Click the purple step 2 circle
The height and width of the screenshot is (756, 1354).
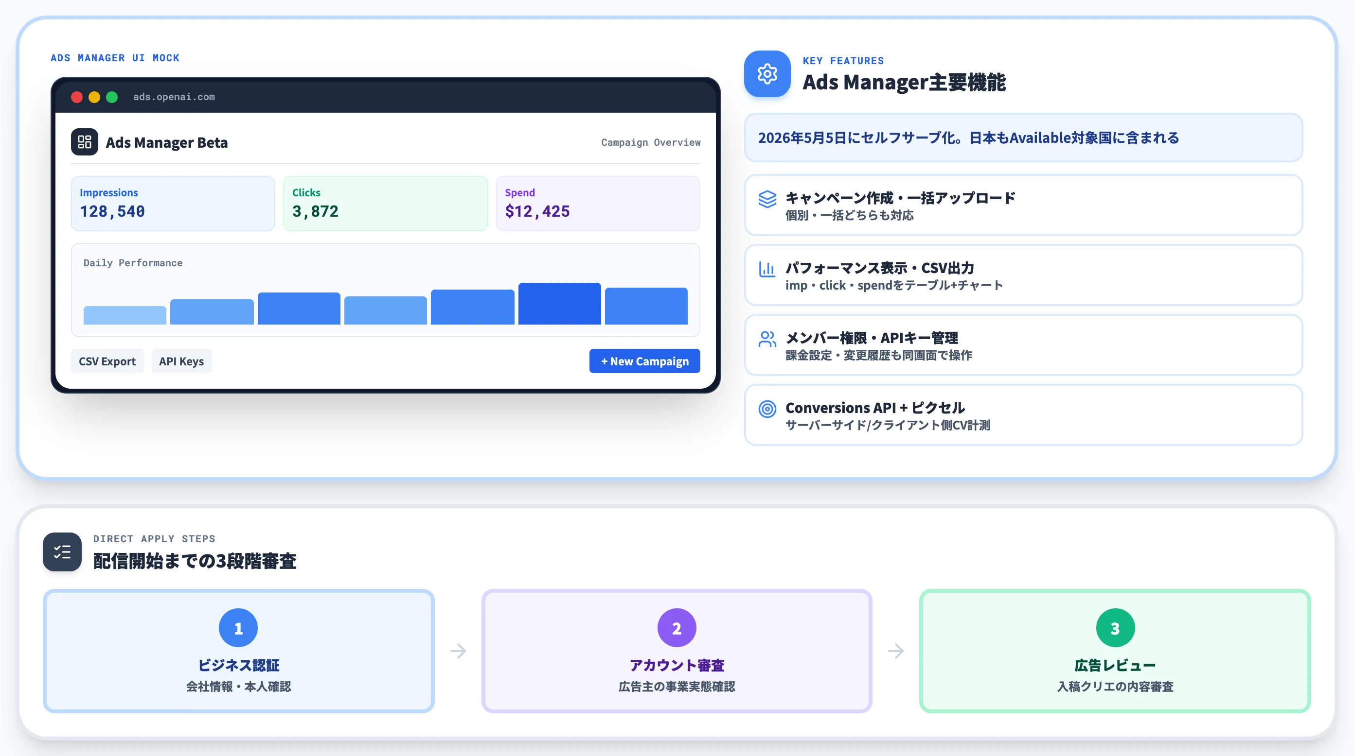tap(677, 628)
